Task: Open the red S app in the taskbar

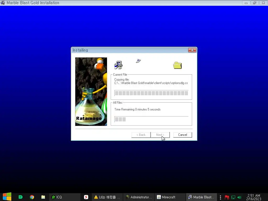Action: [x=86, y=197]
